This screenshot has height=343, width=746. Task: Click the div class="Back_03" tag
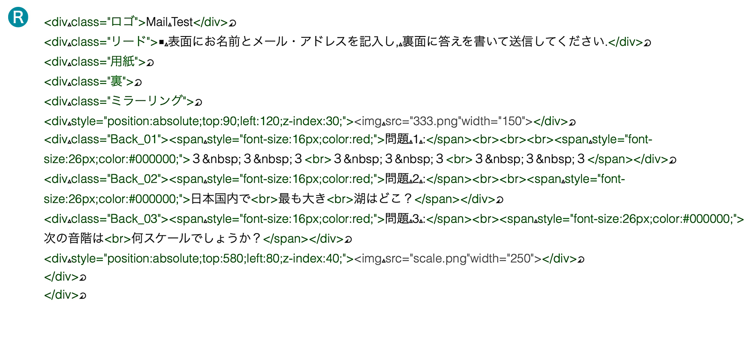[x=106, y=219]
